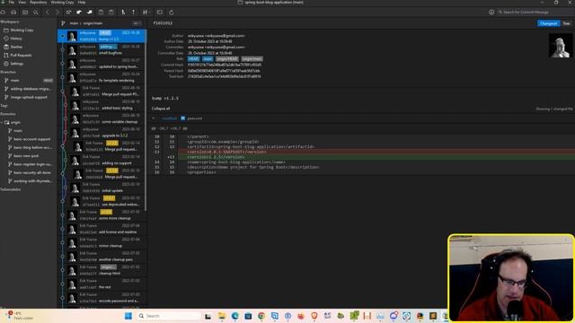The height and width of the screenshot is (323, 575).
Task: Select the commit 'the rest'
Action: pos(102,284)
